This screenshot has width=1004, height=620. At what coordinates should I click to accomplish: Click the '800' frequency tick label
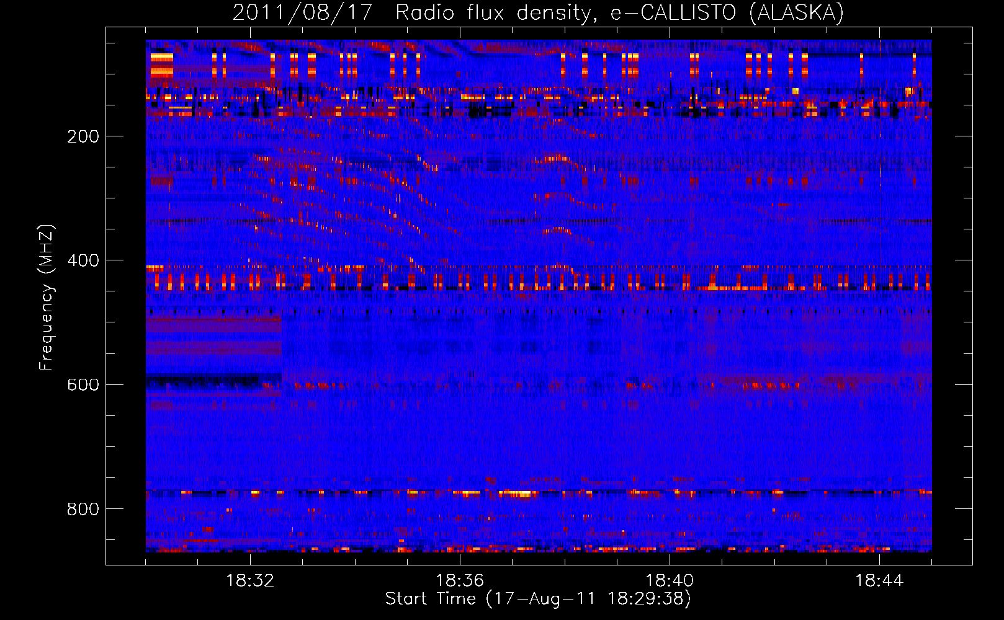83,509
